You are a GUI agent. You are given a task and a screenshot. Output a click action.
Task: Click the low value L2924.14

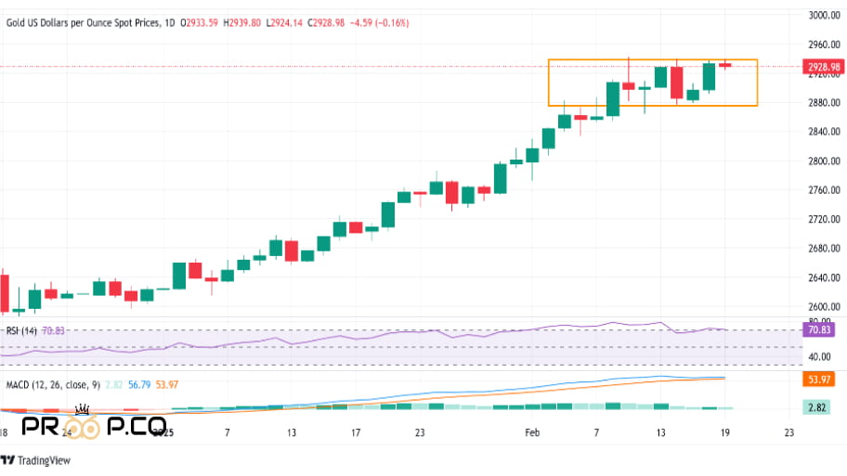pyautogui.click(x=284, y=23)
